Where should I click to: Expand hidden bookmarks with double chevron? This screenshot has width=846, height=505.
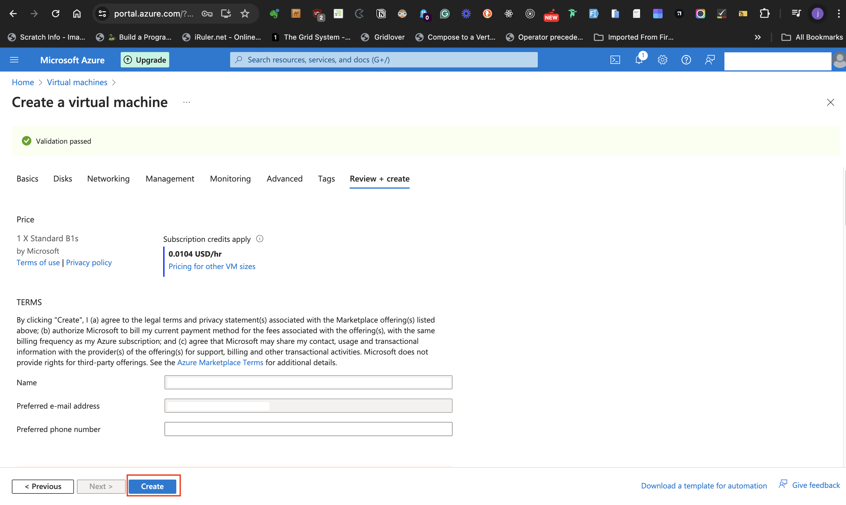point(758,37)
